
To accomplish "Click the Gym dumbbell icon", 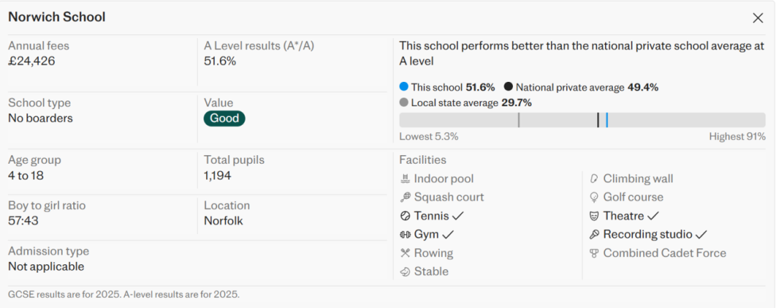I will (405, 235).
